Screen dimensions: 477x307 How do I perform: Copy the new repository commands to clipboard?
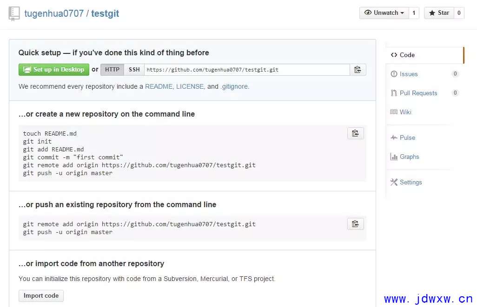pyautogui.click(x=355, y=133)
